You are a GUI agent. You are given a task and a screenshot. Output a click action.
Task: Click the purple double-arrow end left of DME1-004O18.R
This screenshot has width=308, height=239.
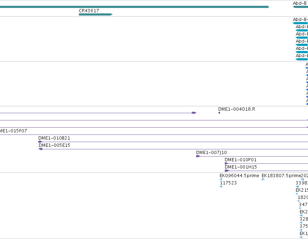tap(194, 113)
